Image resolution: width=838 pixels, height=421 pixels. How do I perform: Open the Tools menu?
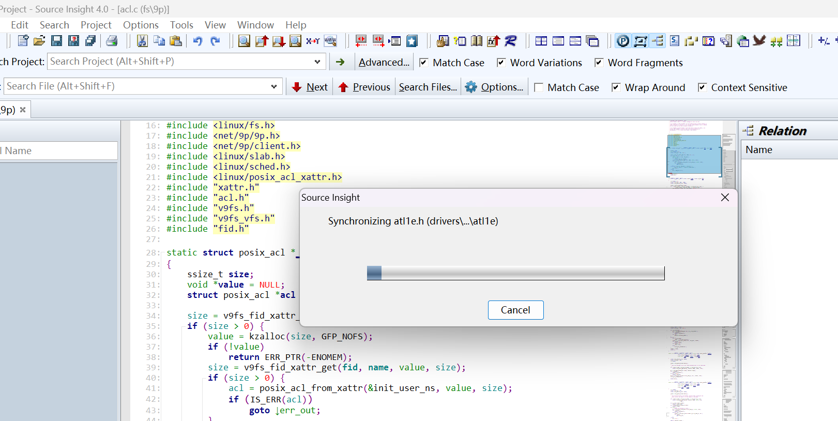coord(181,25)
